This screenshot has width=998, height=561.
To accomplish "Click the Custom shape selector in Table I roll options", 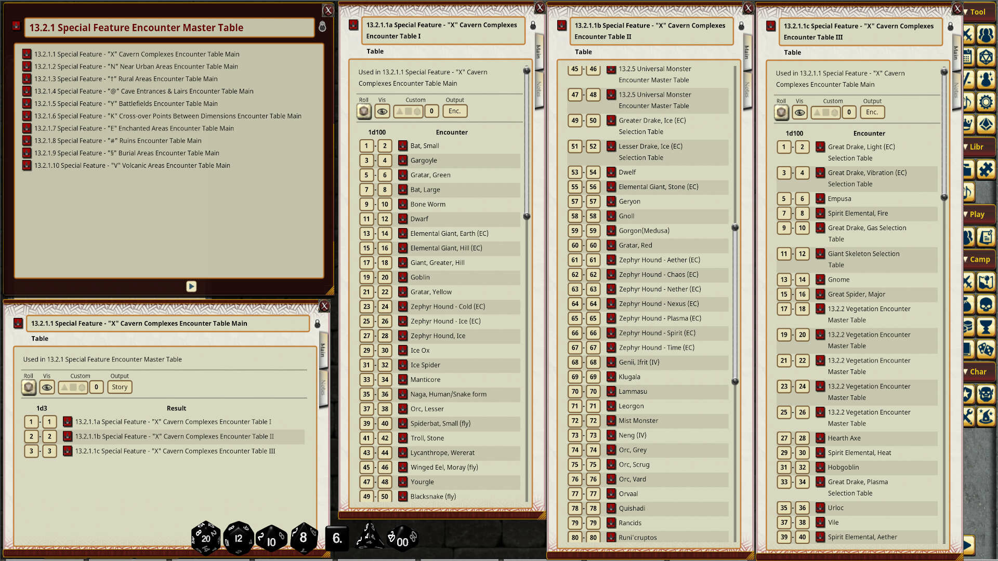I will (x=408, y=111).
